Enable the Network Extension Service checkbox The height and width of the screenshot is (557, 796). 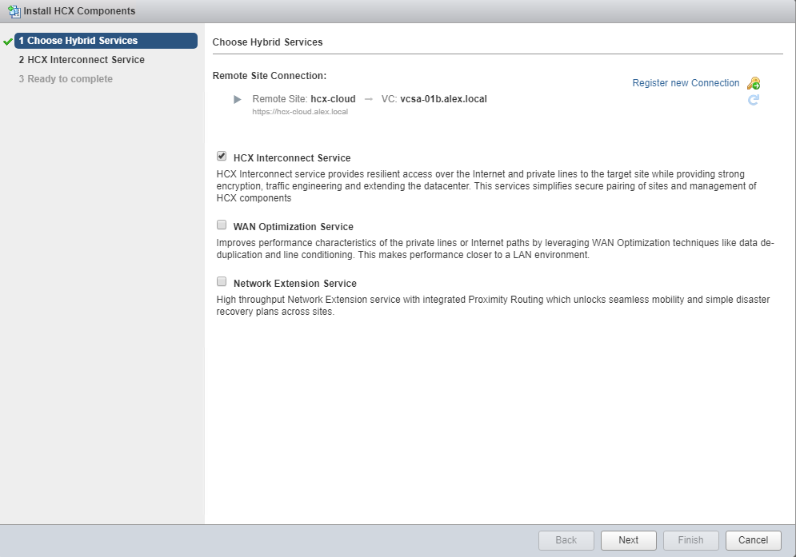pos(222,281)
